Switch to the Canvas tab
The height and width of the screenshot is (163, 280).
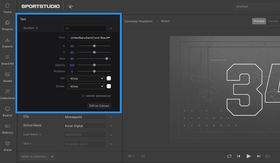[273, 21]
